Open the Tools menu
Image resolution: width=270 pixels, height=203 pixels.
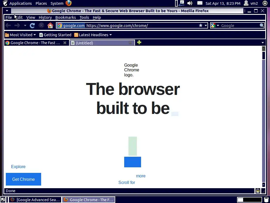(84, 17)
